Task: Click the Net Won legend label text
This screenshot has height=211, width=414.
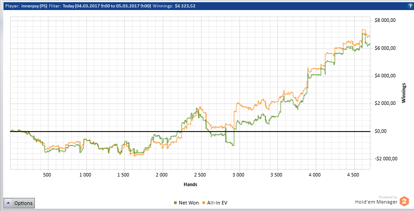Action: (x=189, y=203)
